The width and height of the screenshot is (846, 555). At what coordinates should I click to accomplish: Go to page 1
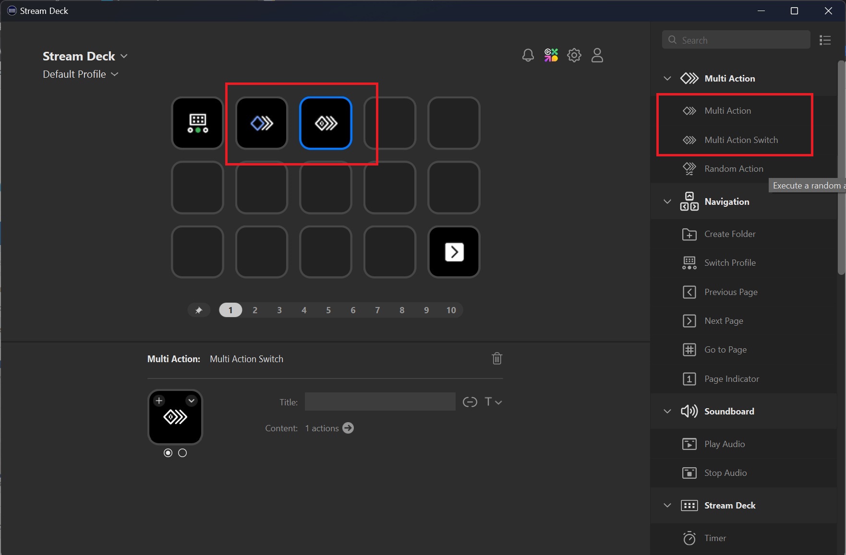click(x=230, y=310)
